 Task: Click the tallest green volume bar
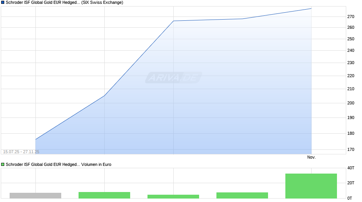(x=311, y=186)
